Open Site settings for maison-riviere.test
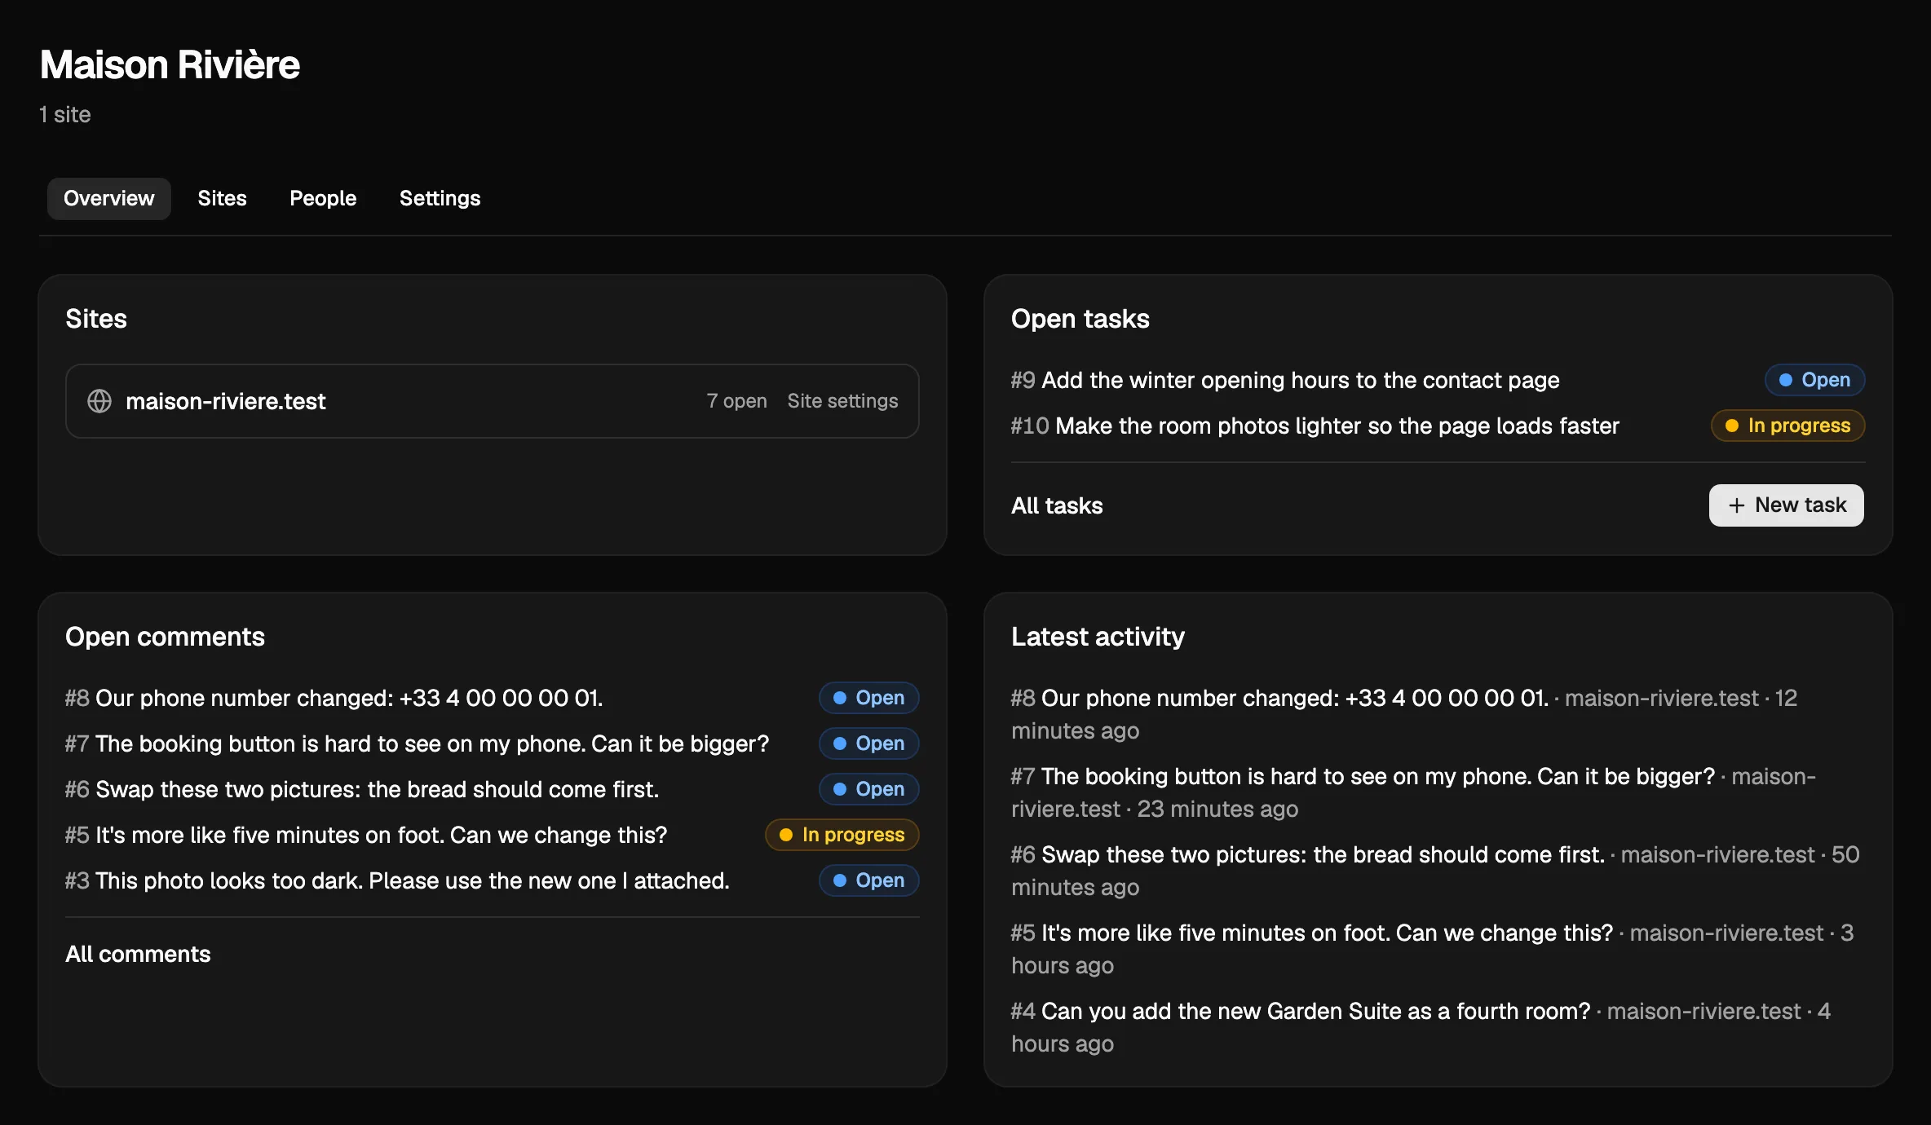The width and height of the screenshot is (1931, 1125). click(x=842, y=401)
